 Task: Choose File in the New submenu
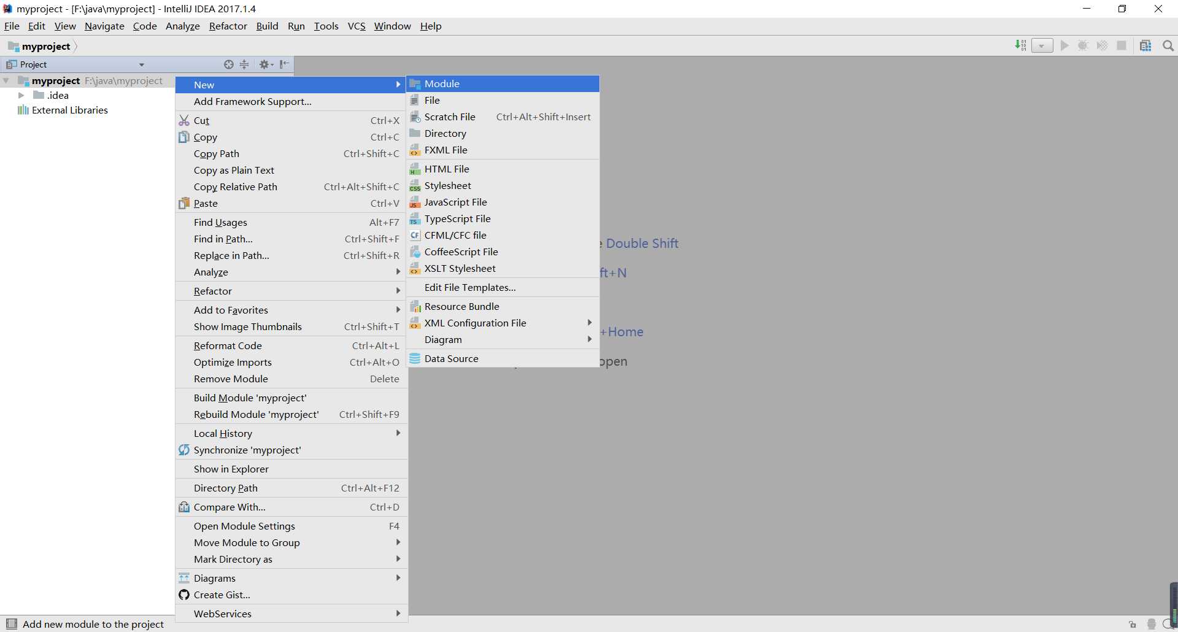click(x=503, y=101)
